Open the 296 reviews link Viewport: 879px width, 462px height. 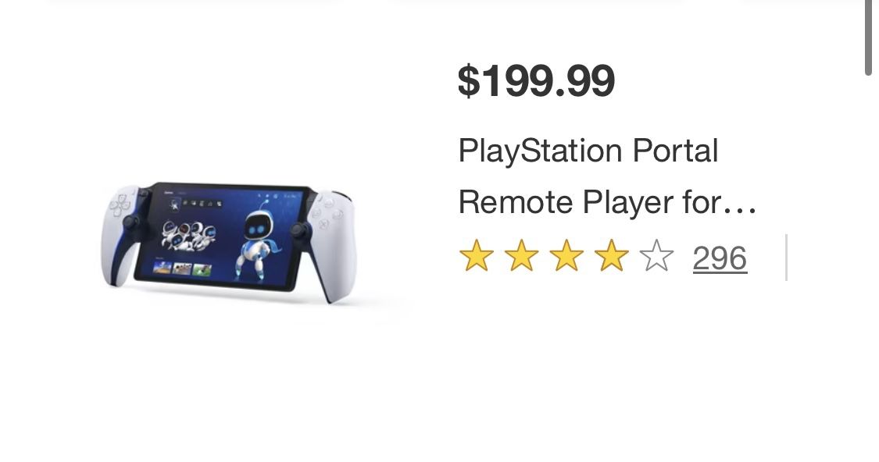[x=720, y=258]
